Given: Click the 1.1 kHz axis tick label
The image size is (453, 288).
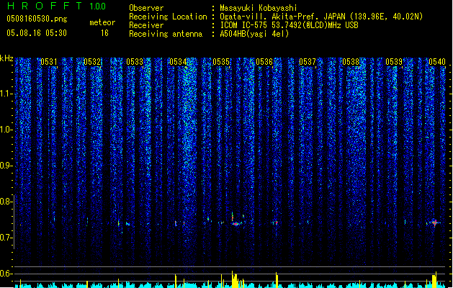Looking at the screenshot, I should (x=5, y=94).
